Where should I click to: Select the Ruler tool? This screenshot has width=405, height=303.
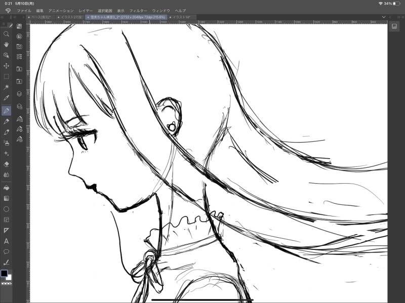coord(6,231)
